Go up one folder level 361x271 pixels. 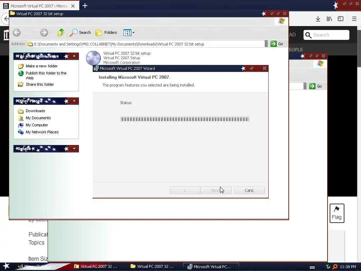61,32
